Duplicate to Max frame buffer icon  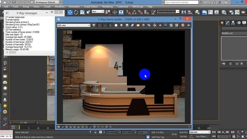[149, 25]
